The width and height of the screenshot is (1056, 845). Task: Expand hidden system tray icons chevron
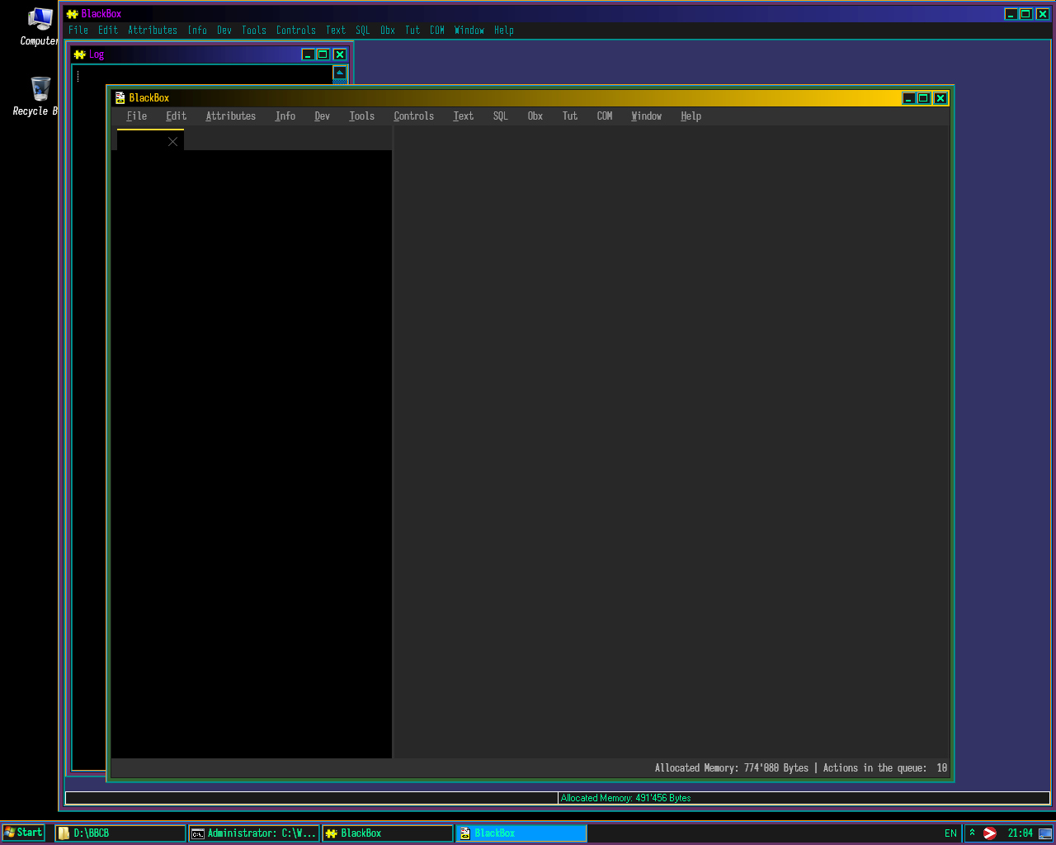[x=972, y=833]
